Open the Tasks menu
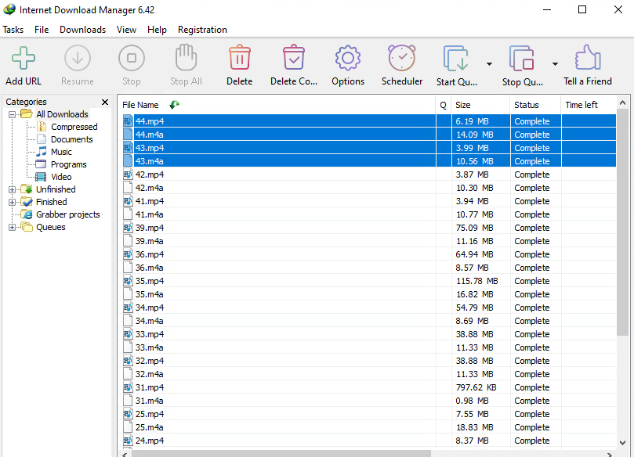Image resolution: width=634 pixels, height=457 pixels. tap(13, 30)
